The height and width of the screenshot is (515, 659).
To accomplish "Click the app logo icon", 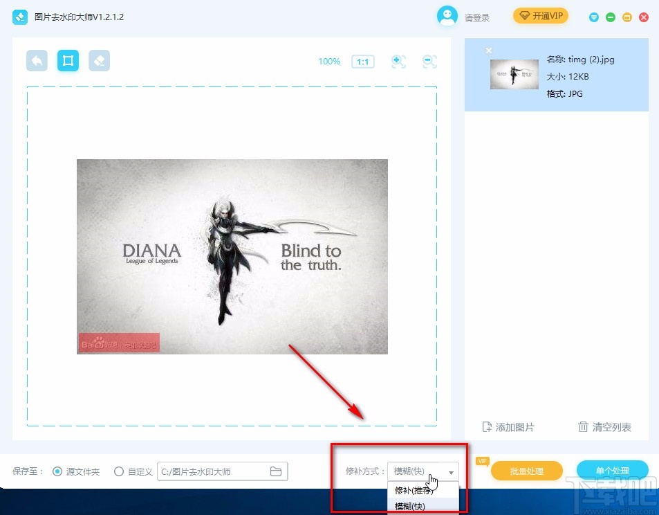I will coord(20,17).
